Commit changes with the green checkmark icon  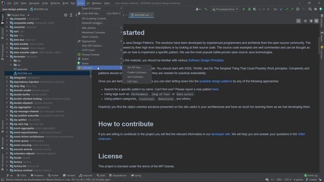click(x=287, y=9)
